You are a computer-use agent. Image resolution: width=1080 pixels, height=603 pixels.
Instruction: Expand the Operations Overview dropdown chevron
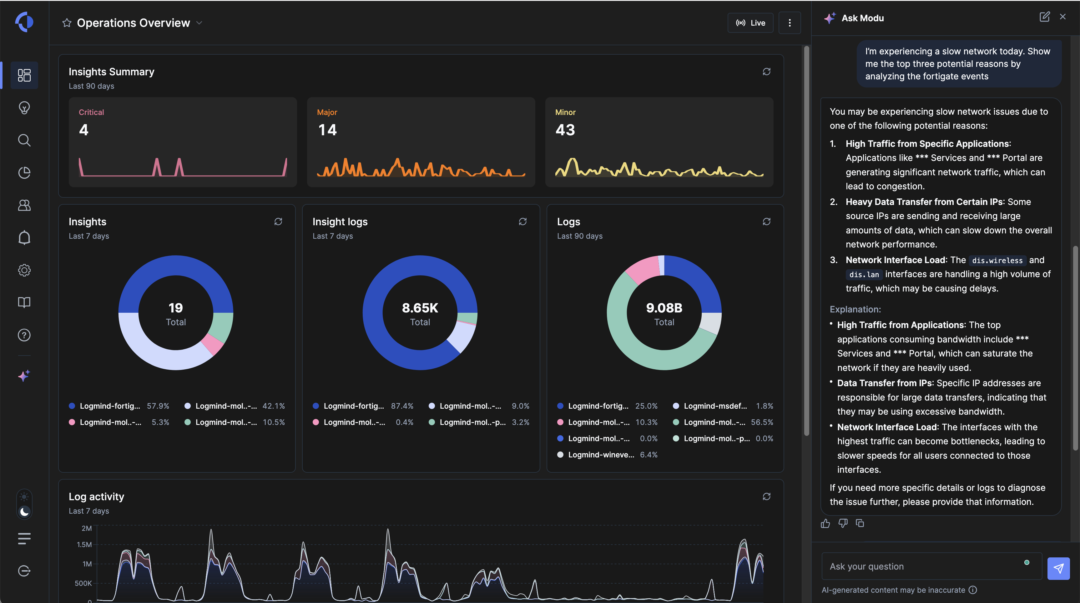199,22
